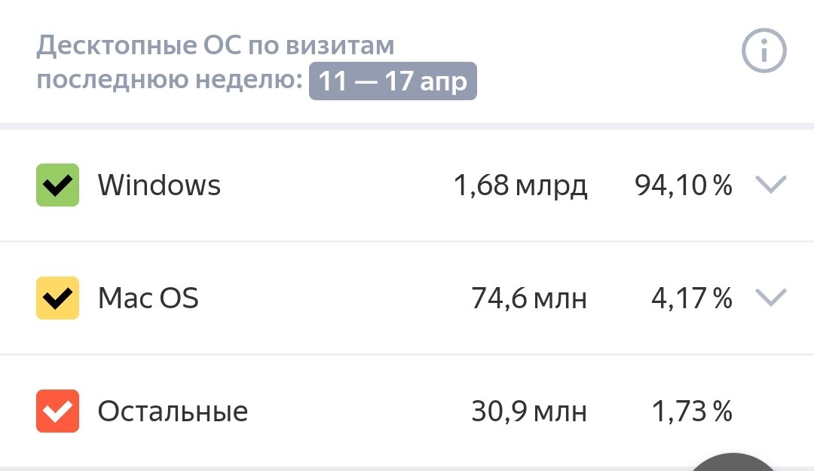Select the 30,9 млн visits value
This screenshot has width=814, height=471.
pos(529,411)
